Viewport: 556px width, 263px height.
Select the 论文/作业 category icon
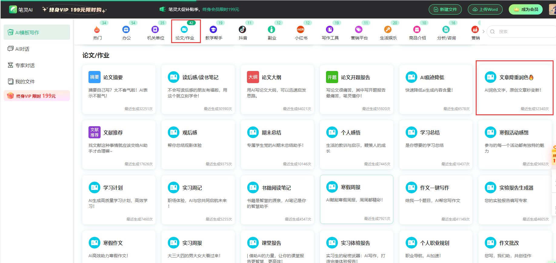(184, 29)
